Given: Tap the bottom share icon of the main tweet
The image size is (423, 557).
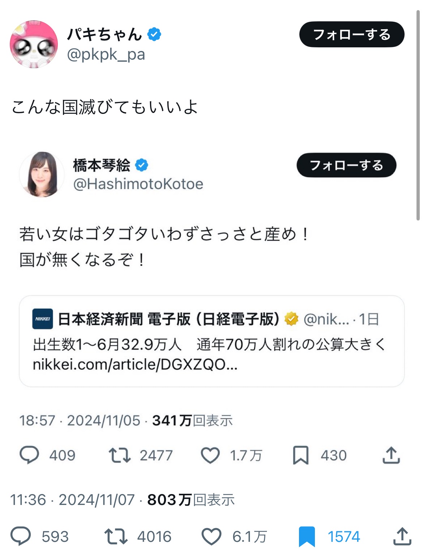Looking at the screenshot, I should (402, 536).
